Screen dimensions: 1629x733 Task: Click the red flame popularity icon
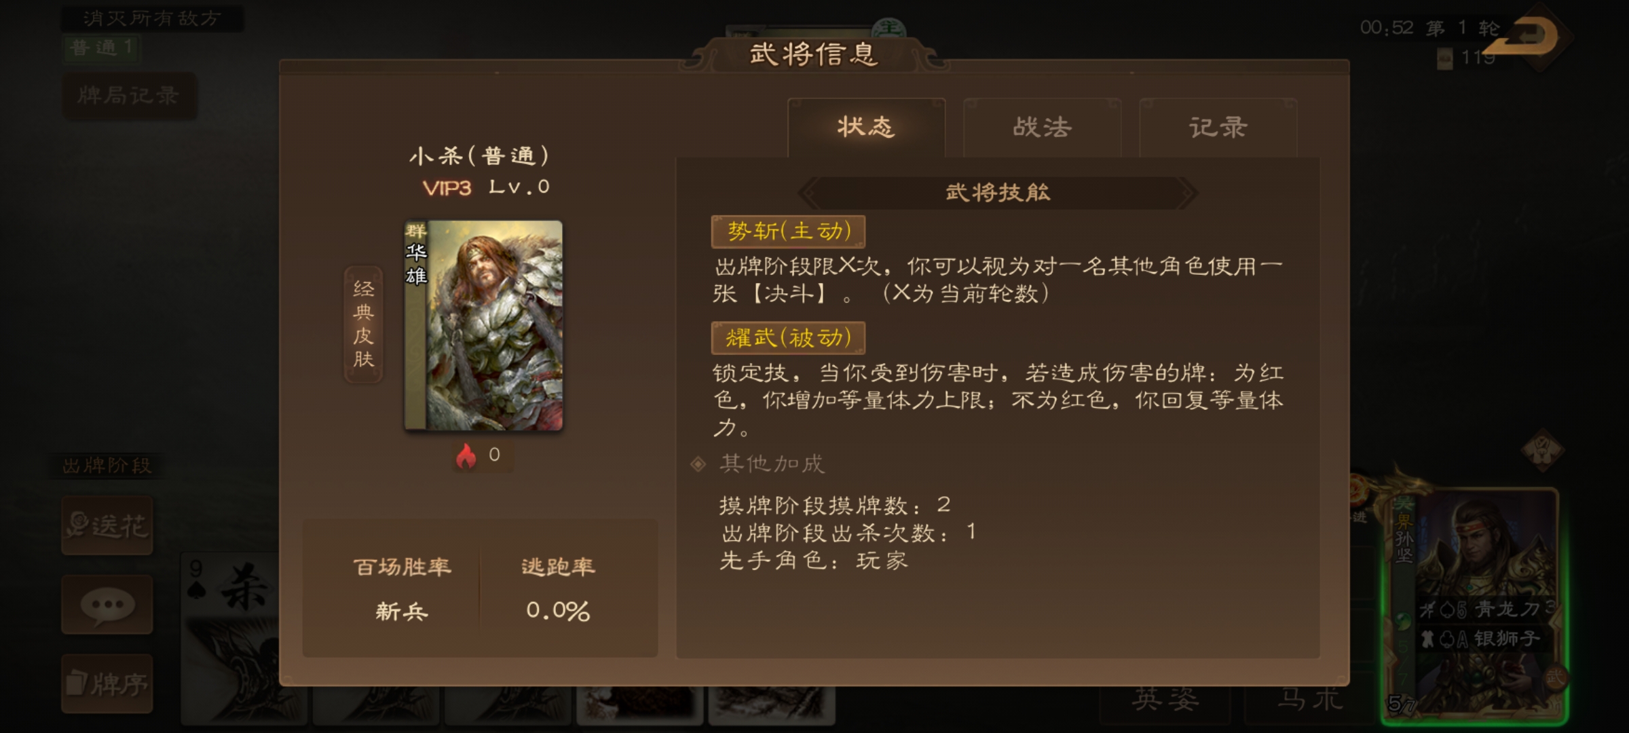pyautogui.click(x=466, y=456)
